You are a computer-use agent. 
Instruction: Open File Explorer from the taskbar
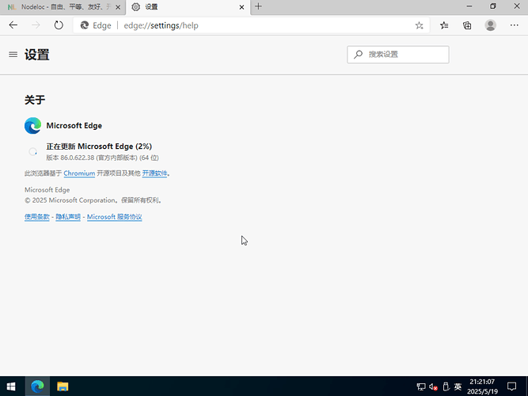[x=63, y=386]
